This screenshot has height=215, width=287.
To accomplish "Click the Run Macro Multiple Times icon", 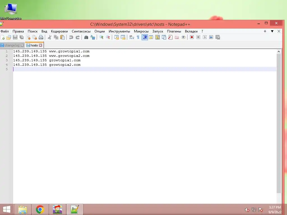I will pyautogui.click(x=211, y=37).
